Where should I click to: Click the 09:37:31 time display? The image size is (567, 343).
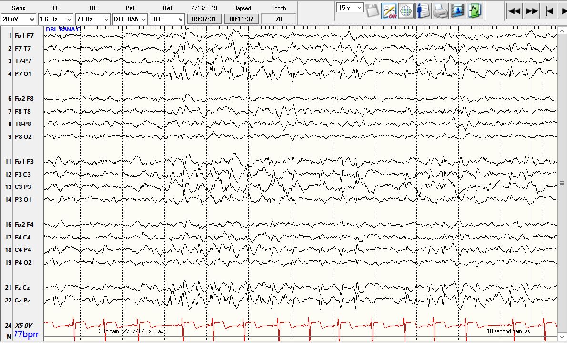[x=204, y=19]
